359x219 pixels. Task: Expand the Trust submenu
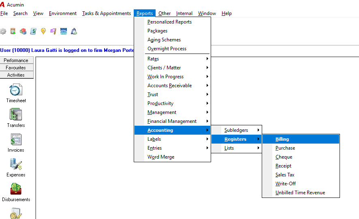(x=172, y=94)
